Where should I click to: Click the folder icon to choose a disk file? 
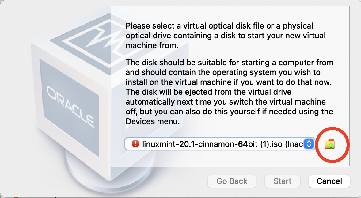330,144
